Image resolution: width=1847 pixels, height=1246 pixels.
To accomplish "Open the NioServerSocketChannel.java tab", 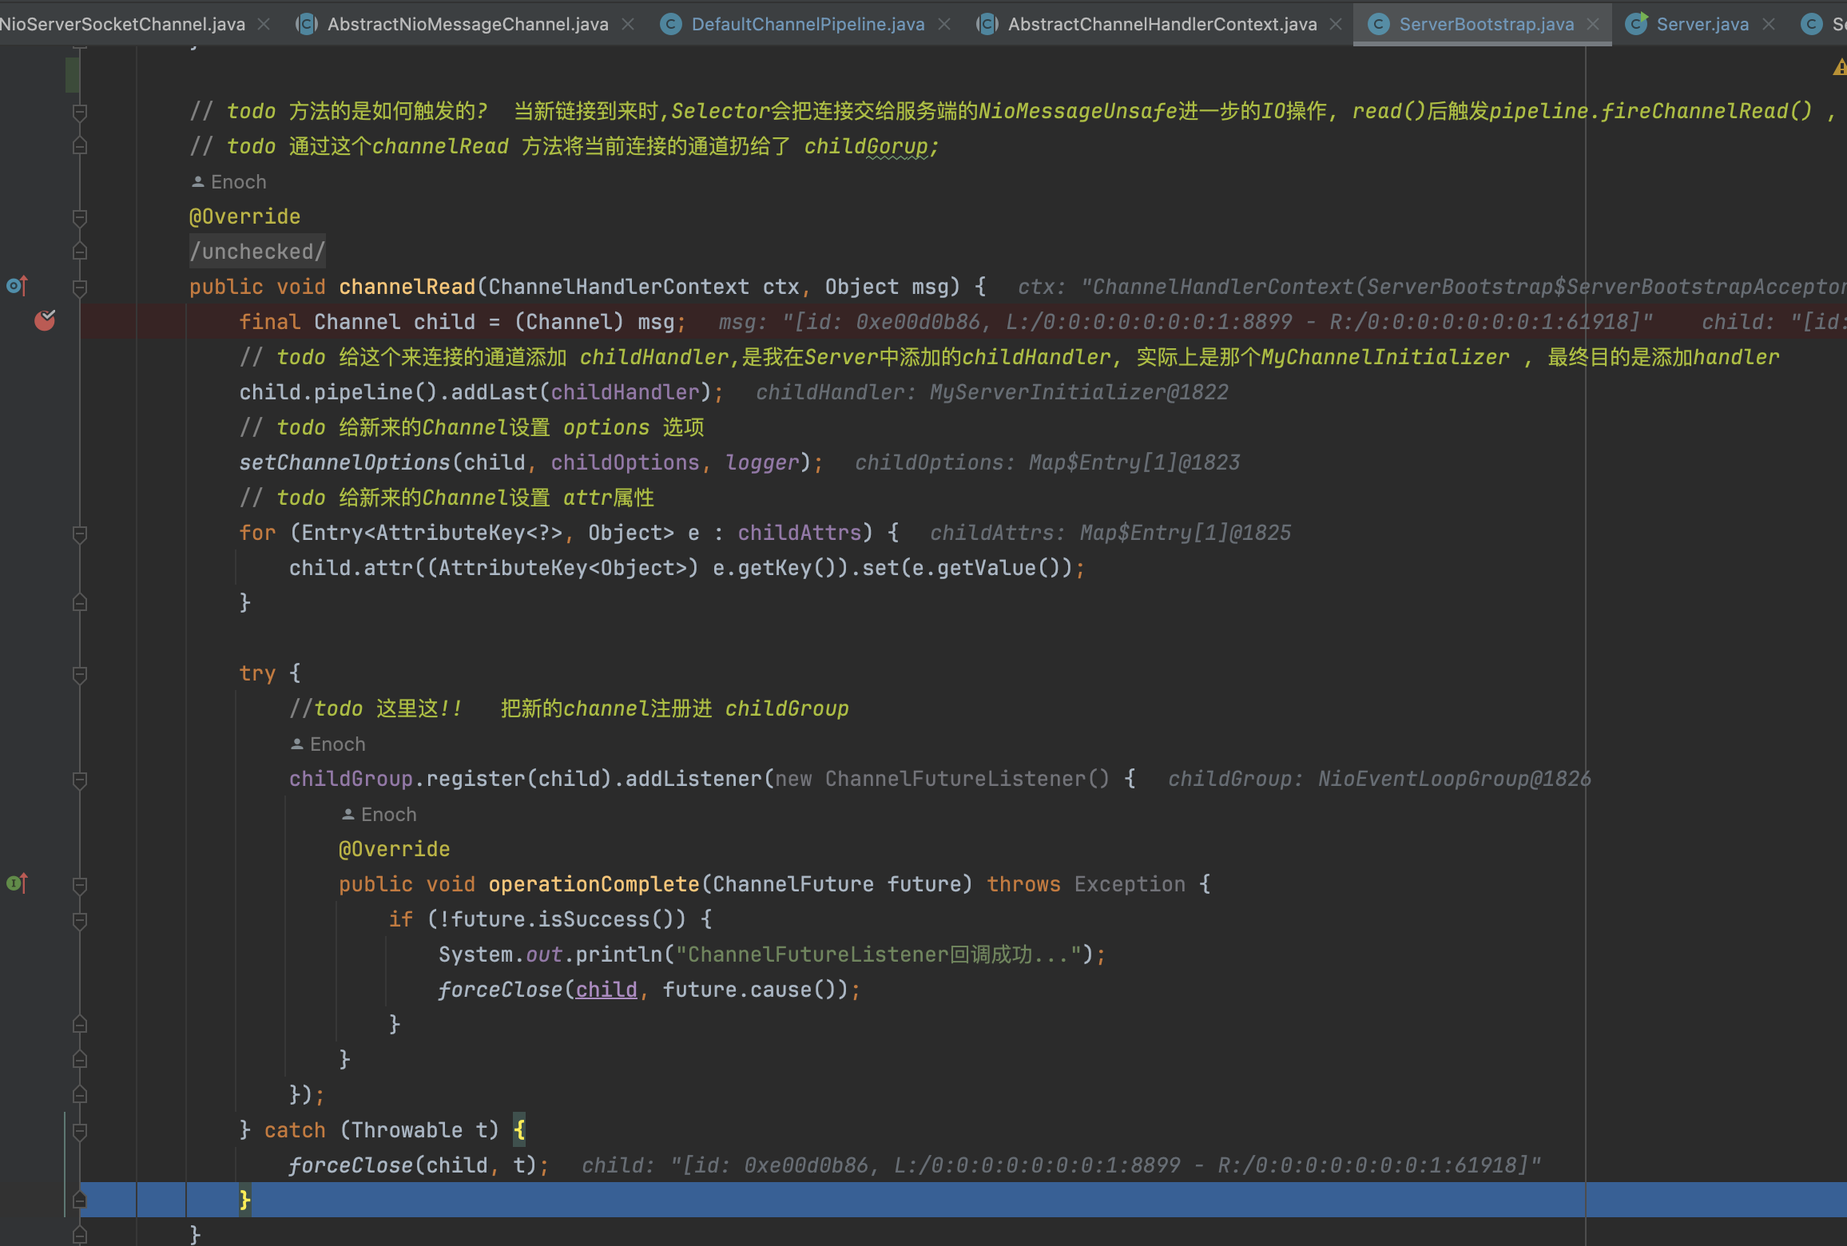I will tap(122, 24).
